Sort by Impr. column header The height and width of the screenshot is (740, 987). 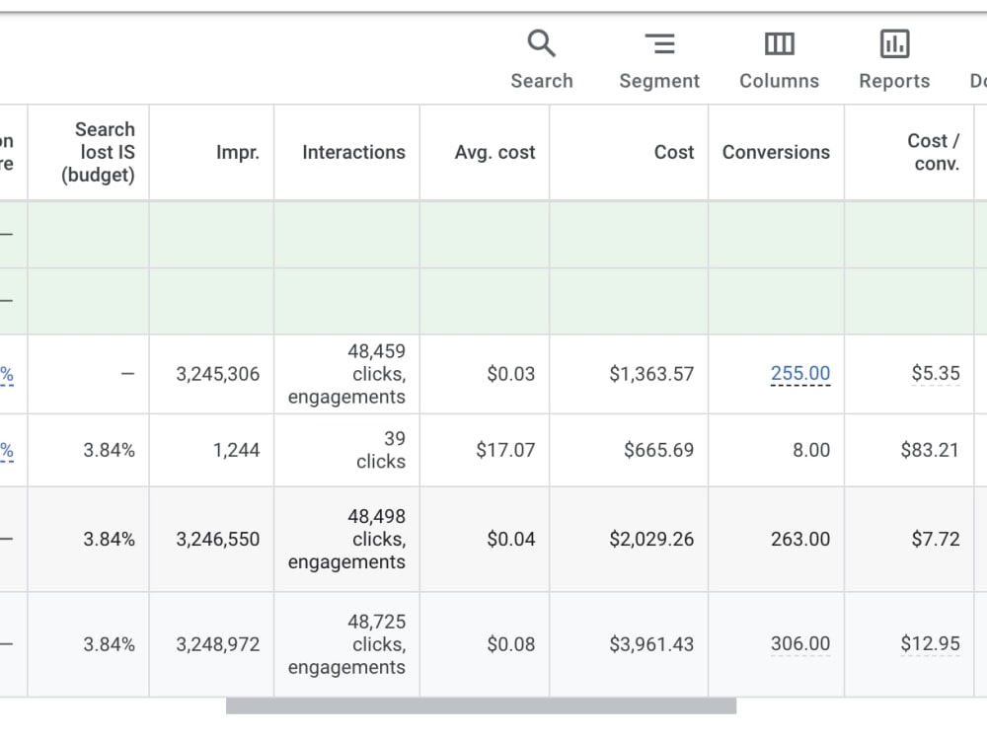pyautogui.click(x=237, y=152)
